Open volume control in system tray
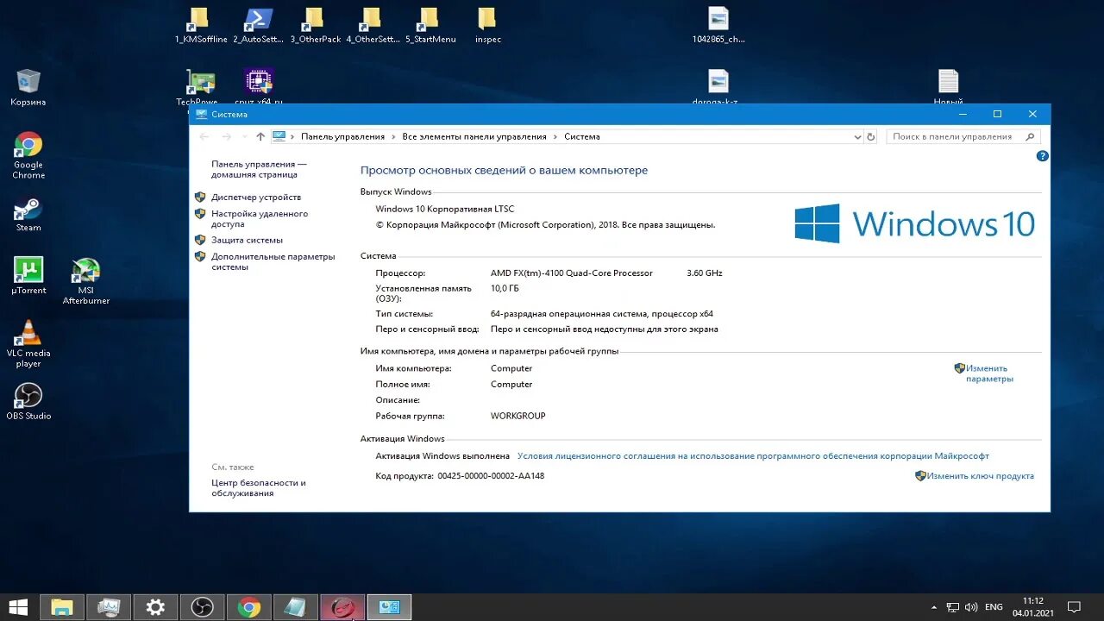Viewport: 1104px width, 621px height. click(x=972, y=607)
